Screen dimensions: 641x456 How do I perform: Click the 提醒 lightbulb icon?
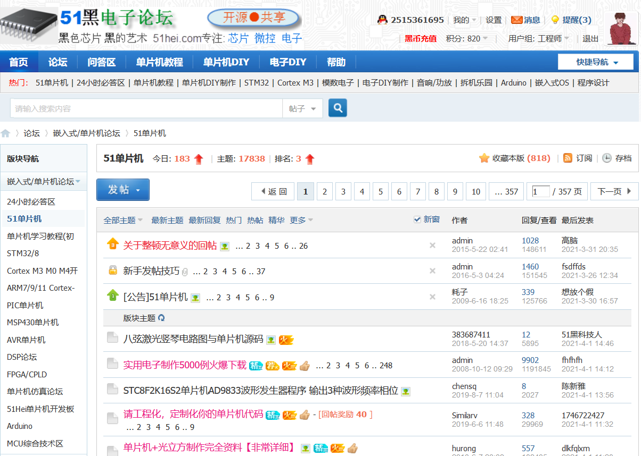pyautogui.click(x=555, y=20)
